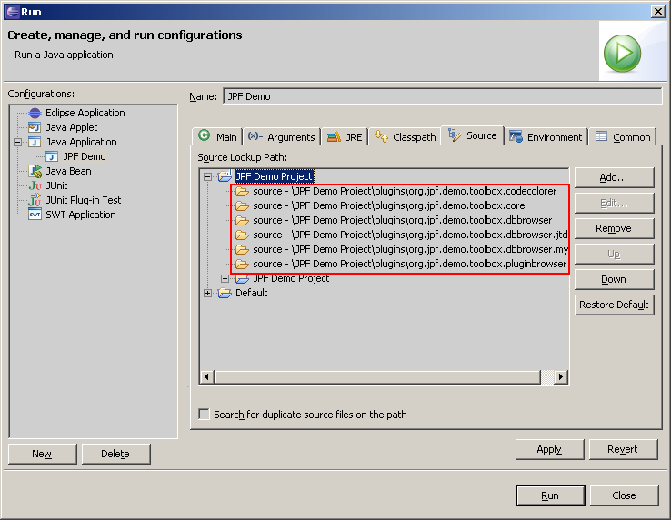Click the nested JPF Demo Project folder icon
Screen dimensions: 671x520
[242, 278]
